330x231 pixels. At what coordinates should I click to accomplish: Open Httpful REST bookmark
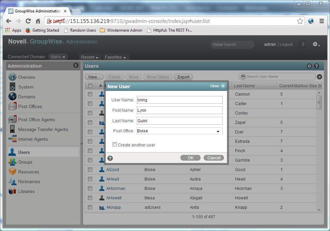click(170, 30)
